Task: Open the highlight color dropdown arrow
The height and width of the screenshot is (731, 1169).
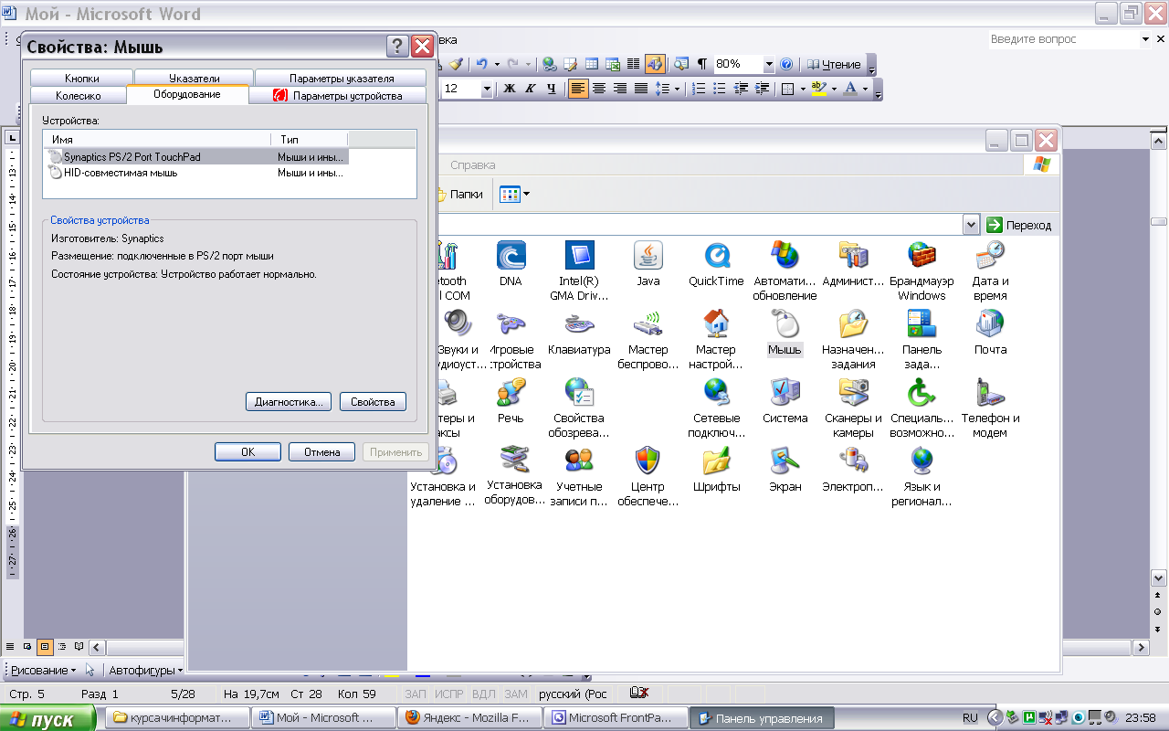Action: click(x=832, y=89)
